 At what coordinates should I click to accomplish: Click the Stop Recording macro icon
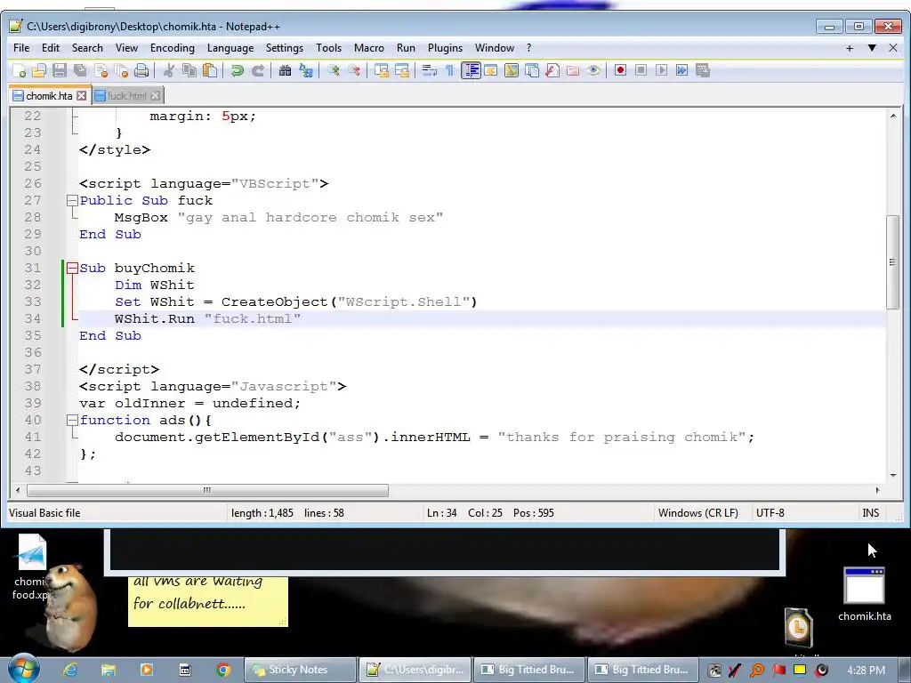click(x=641, y=71)
